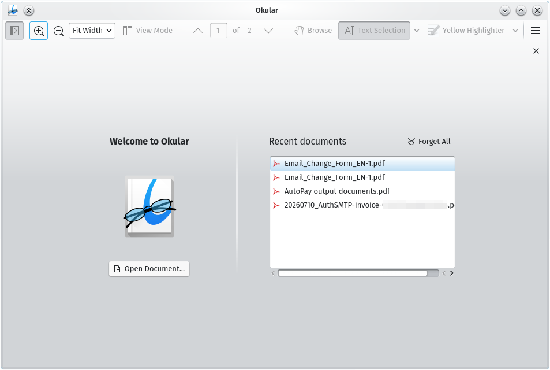Open the hamburger menu

tap(535, 31)
